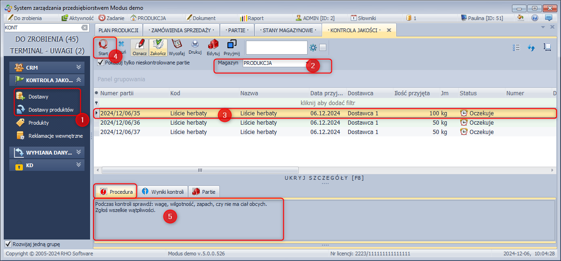The height and width of the screenshot is (261, 561).
Task: Click 'Ukryj szczegóły [F8]' to hide details
Action: 324,178
